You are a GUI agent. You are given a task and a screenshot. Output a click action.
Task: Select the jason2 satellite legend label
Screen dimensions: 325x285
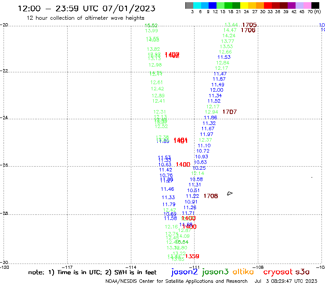point(184,272)
